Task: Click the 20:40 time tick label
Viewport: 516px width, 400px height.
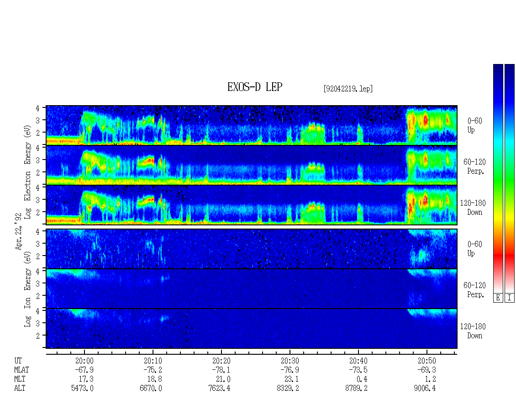Action: point(358,361)
